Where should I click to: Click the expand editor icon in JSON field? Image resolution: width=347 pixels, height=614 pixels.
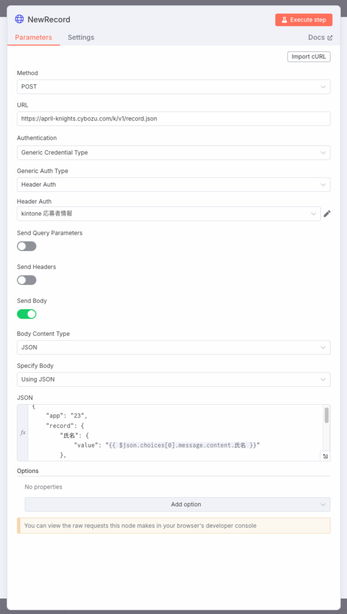[x=326, y=456]
